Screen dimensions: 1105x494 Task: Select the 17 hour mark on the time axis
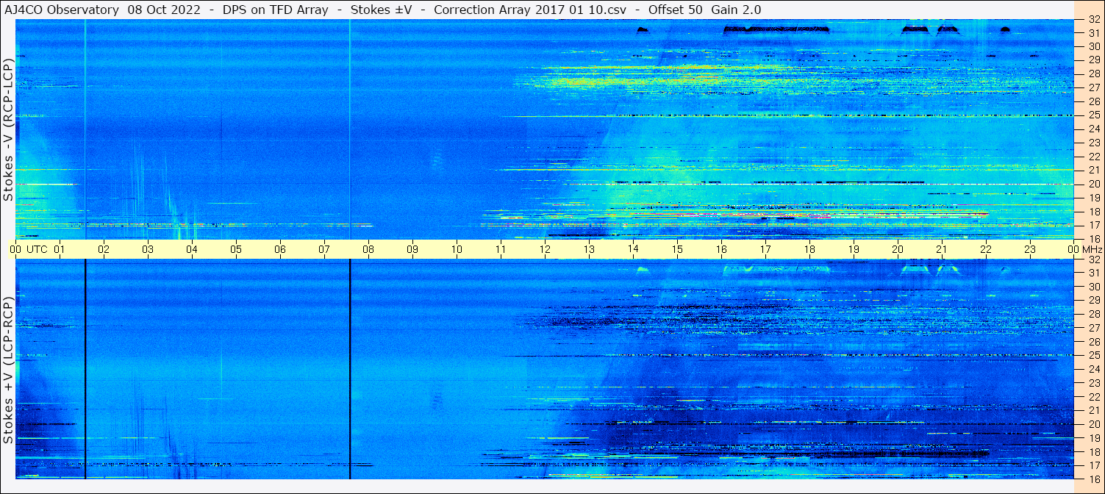point(765,249)
